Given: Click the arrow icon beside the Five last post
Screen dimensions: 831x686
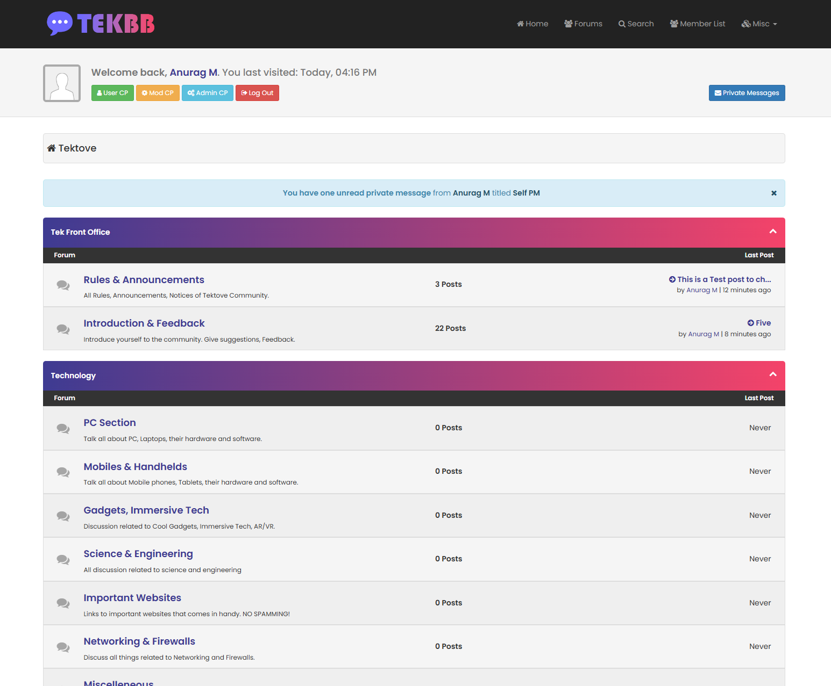Looking at the screenshot, I should [x=750, y=323].
